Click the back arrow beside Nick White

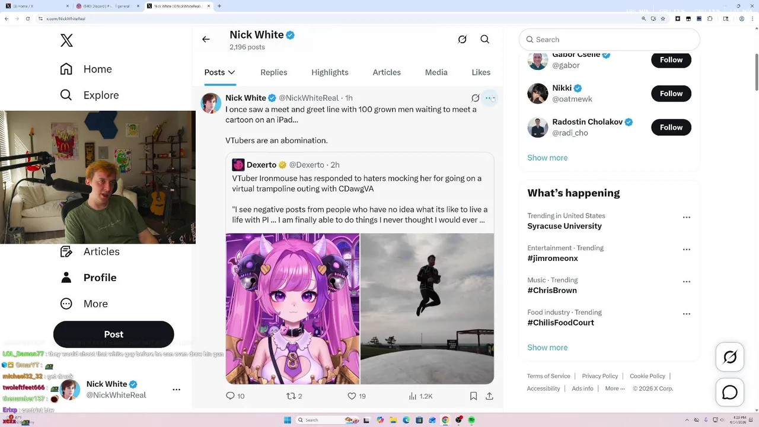(206, 39)
